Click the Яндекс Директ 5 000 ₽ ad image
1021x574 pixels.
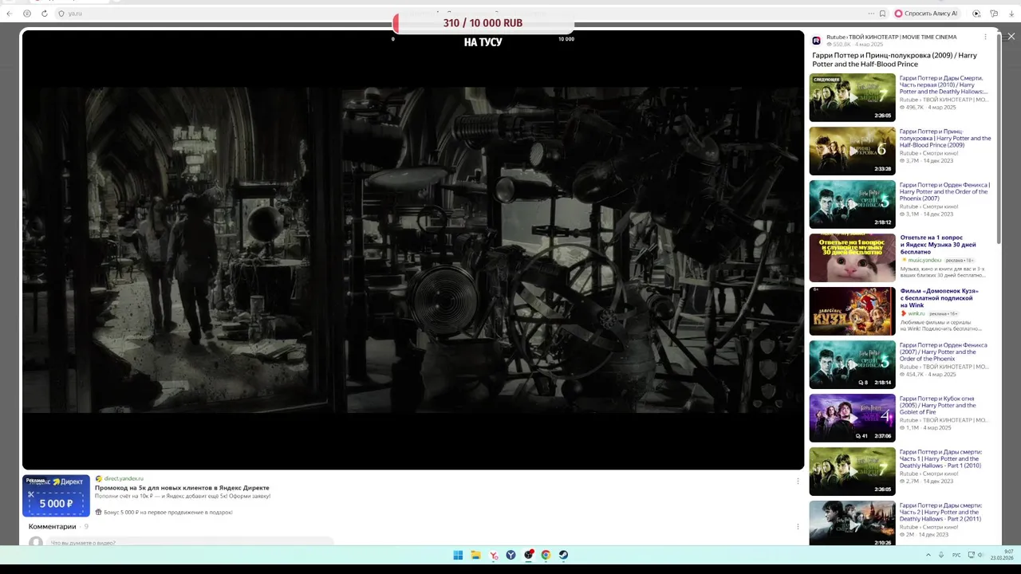coord(56,496)
